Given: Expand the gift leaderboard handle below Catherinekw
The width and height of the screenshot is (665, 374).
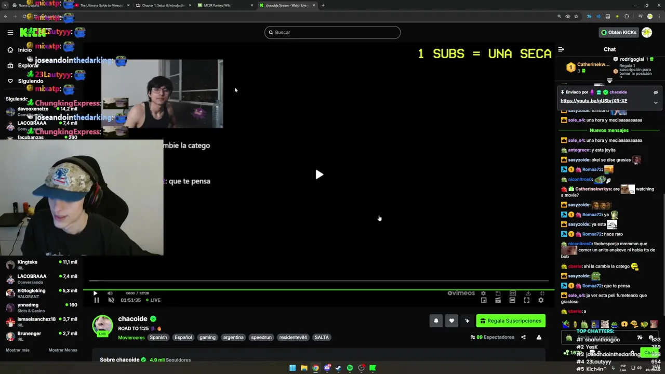Looking at the screenshot, I should point(609,81).
